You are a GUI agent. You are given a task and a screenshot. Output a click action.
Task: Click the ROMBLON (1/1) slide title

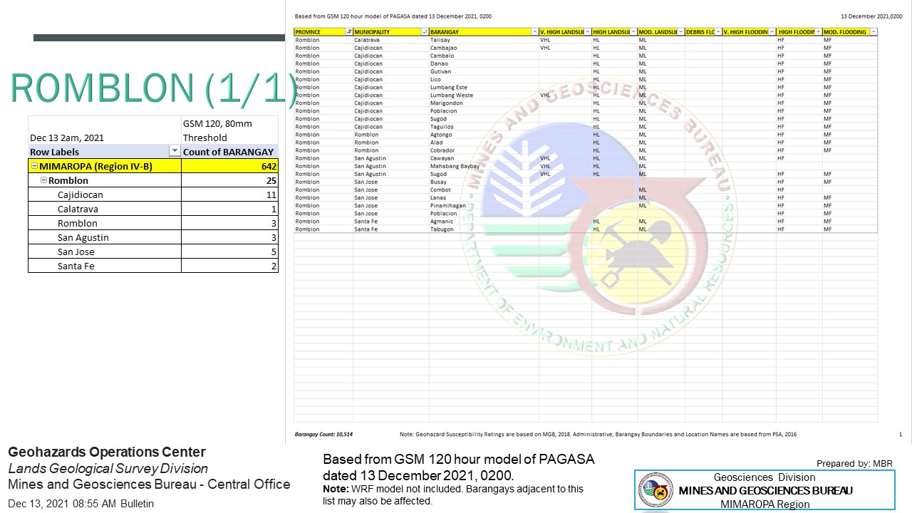coord(154,89)
